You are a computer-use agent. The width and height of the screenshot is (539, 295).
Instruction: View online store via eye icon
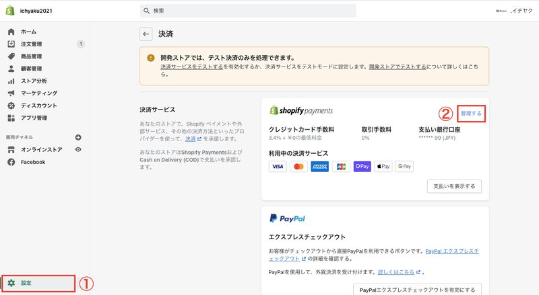click(x=78, y=150)
